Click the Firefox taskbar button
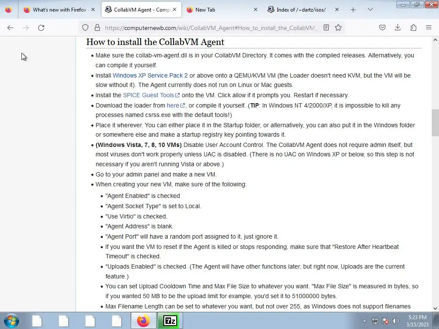This screenshot has height=329, width=439. (x=143, y=320)
